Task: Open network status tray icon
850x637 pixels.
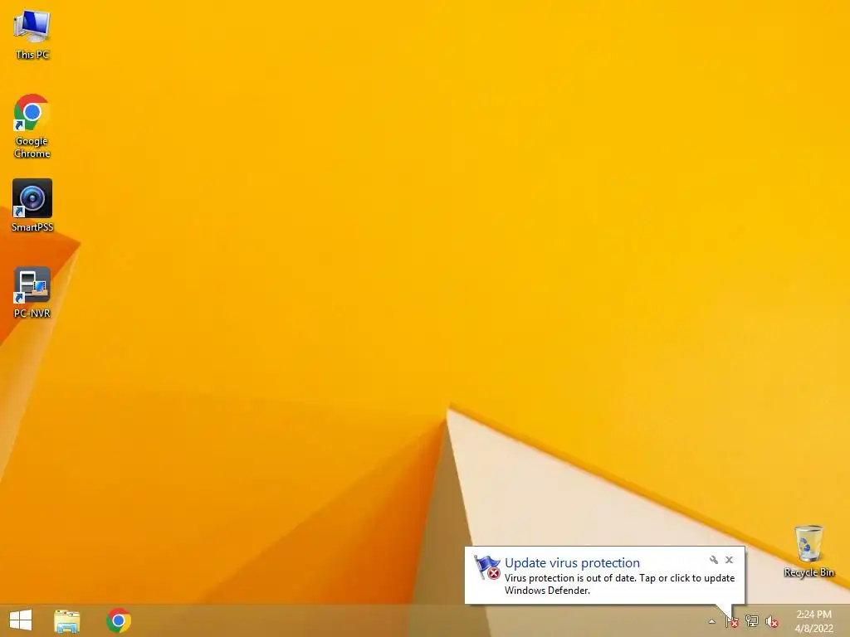Action: click(x=752, y=621)
